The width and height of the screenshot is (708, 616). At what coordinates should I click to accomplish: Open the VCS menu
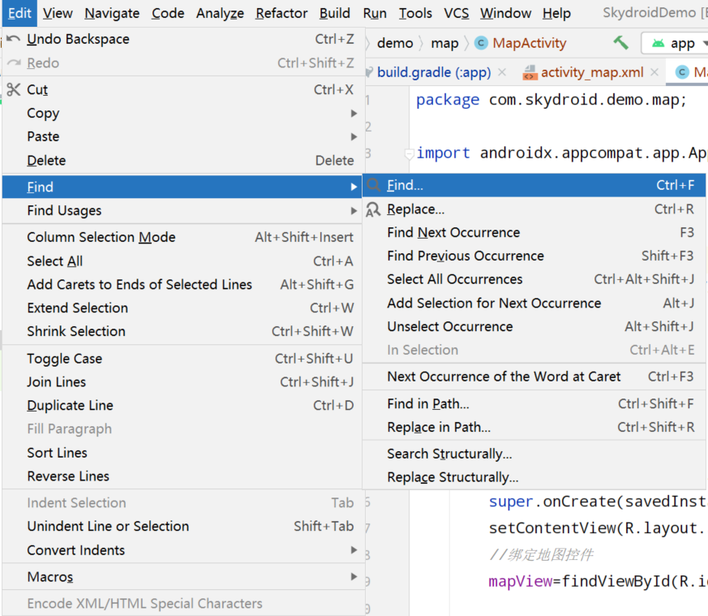tap(456, 13)
